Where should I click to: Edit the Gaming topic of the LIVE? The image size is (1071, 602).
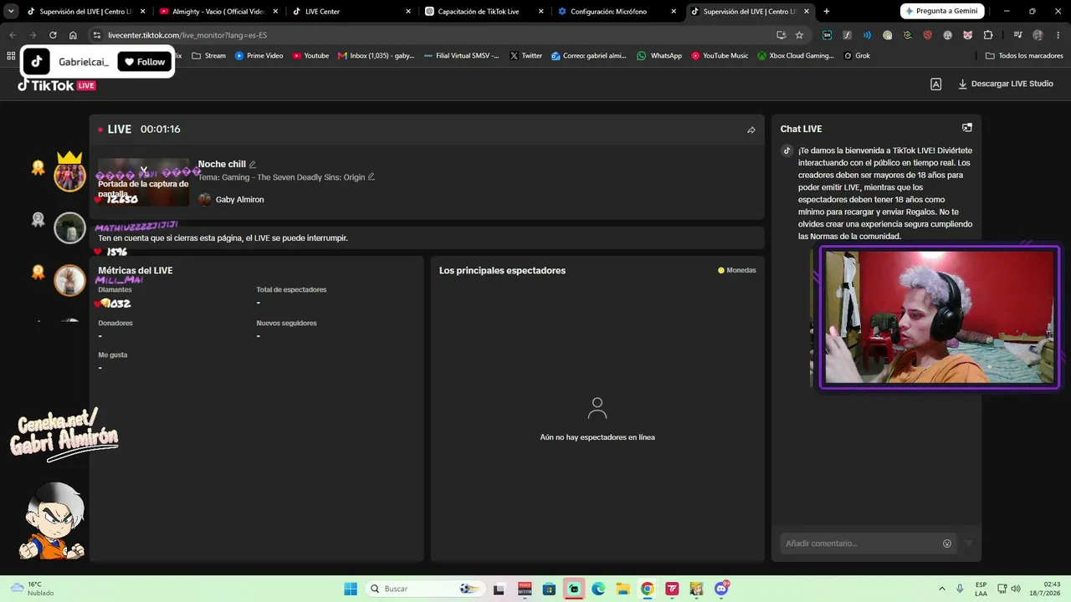[372, 177]
